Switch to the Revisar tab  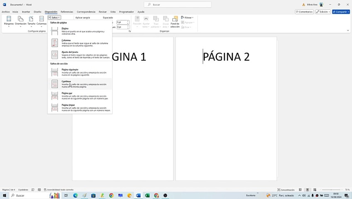[x=103, y=12]
